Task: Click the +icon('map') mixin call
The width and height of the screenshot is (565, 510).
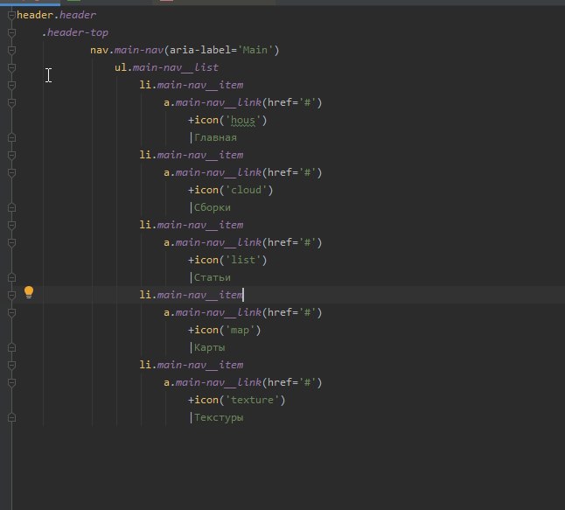Action: point(225,330)
